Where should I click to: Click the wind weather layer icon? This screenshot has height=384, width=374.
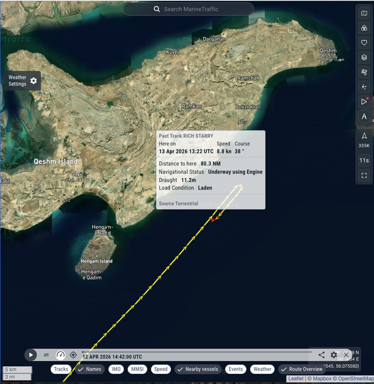click(x=364, y=72)
